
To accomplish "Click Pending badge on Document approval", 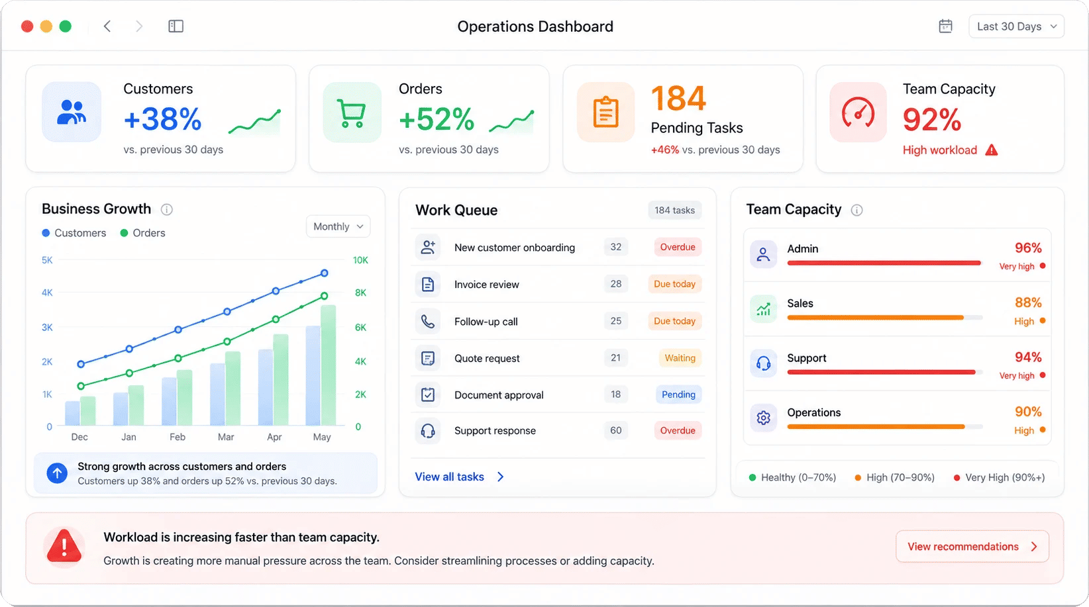I will point(678,395).
